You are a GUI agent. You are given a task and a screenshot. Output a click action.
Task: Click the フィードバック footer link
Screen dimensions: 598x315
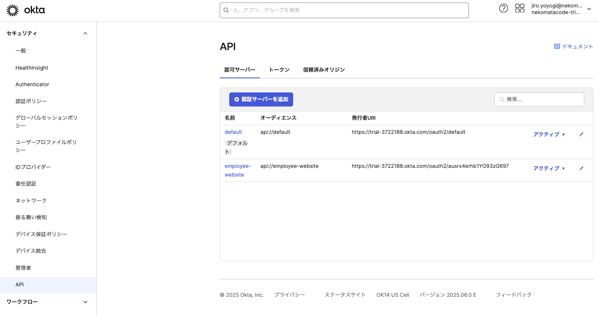pos(513,295)
